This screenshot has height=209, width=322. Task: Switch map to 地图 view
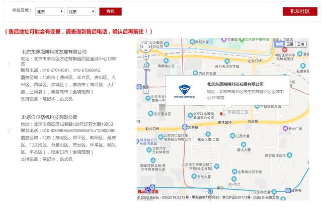279,44
